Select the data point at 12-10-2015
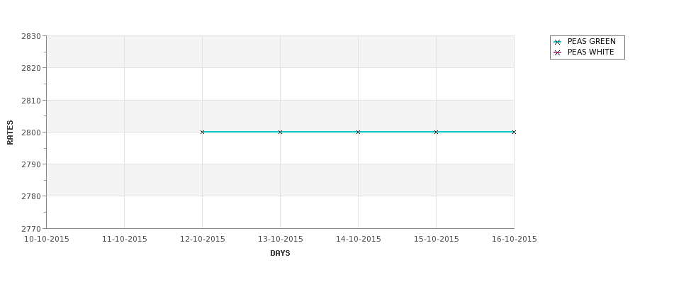The height and width of the screenshot is (304, 691). [202, 133]
